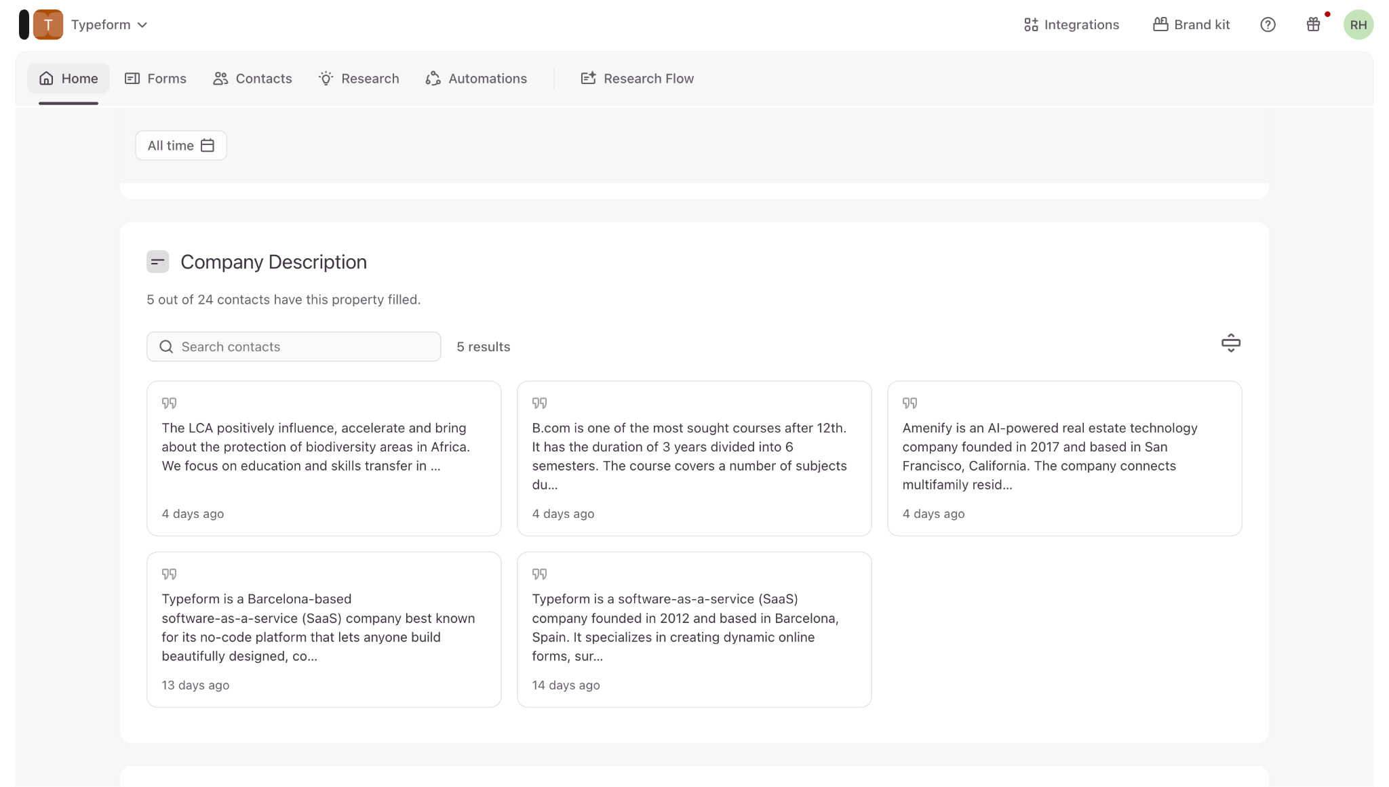
Task: Expand the Typeform workspace dropdown
Action: (x=109, y=24)
